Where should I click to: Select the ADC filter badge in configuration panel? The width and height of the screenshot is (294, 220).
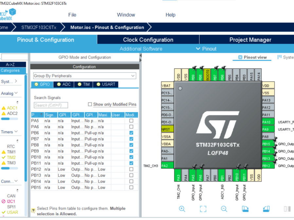(64, 84)
